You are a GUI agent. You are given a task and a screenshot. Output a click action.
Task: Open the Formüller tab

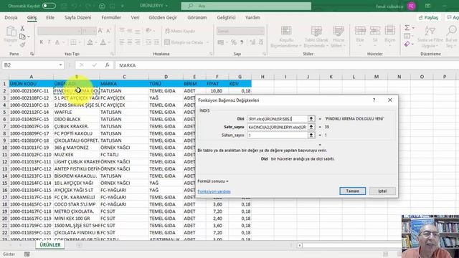pyautogui.click(x=111, y=17)
